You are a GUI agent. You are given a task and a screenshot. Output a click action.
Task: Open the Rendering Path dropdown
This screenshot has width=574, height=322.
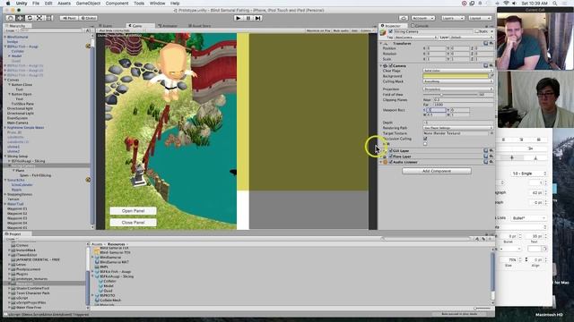tap(458, 128)
